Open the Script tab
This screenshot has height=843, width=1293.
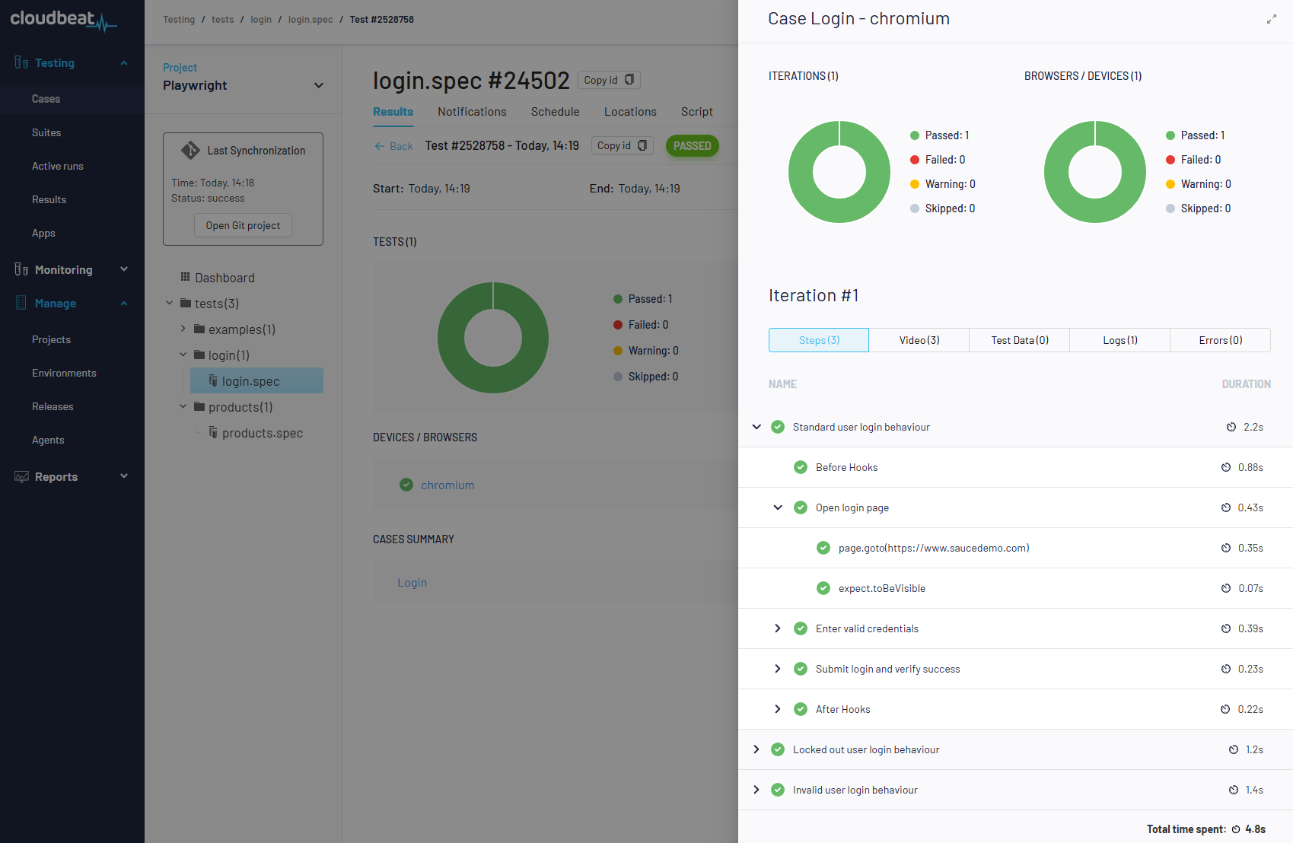click(x=697, y=112)
